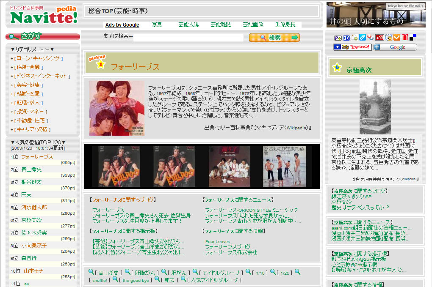Expand the 転職・求人 category
Viewport: 432px width, 287px height.
click(28, 103)
